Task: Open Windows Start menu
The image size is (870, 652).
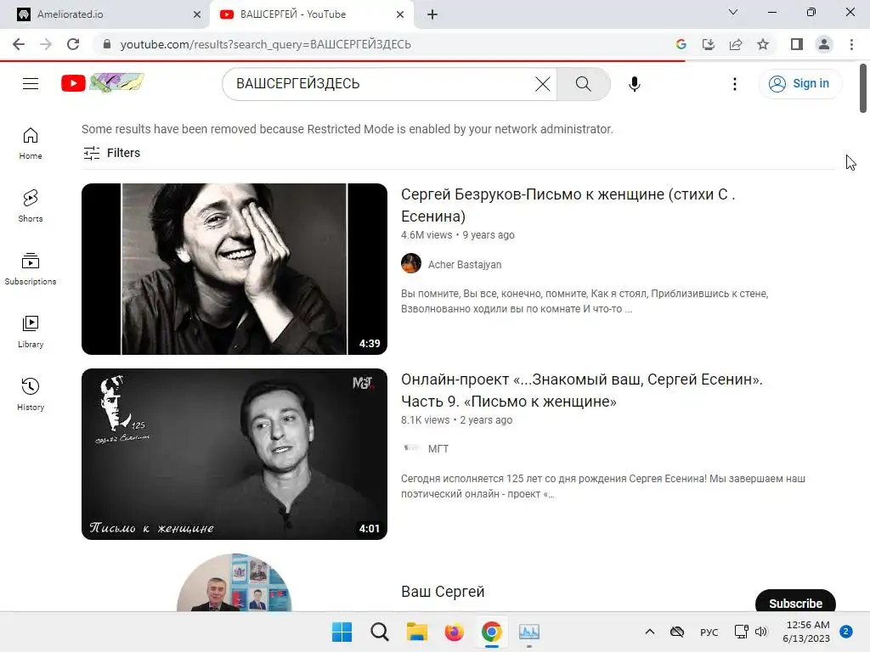Action: [342, 632]
